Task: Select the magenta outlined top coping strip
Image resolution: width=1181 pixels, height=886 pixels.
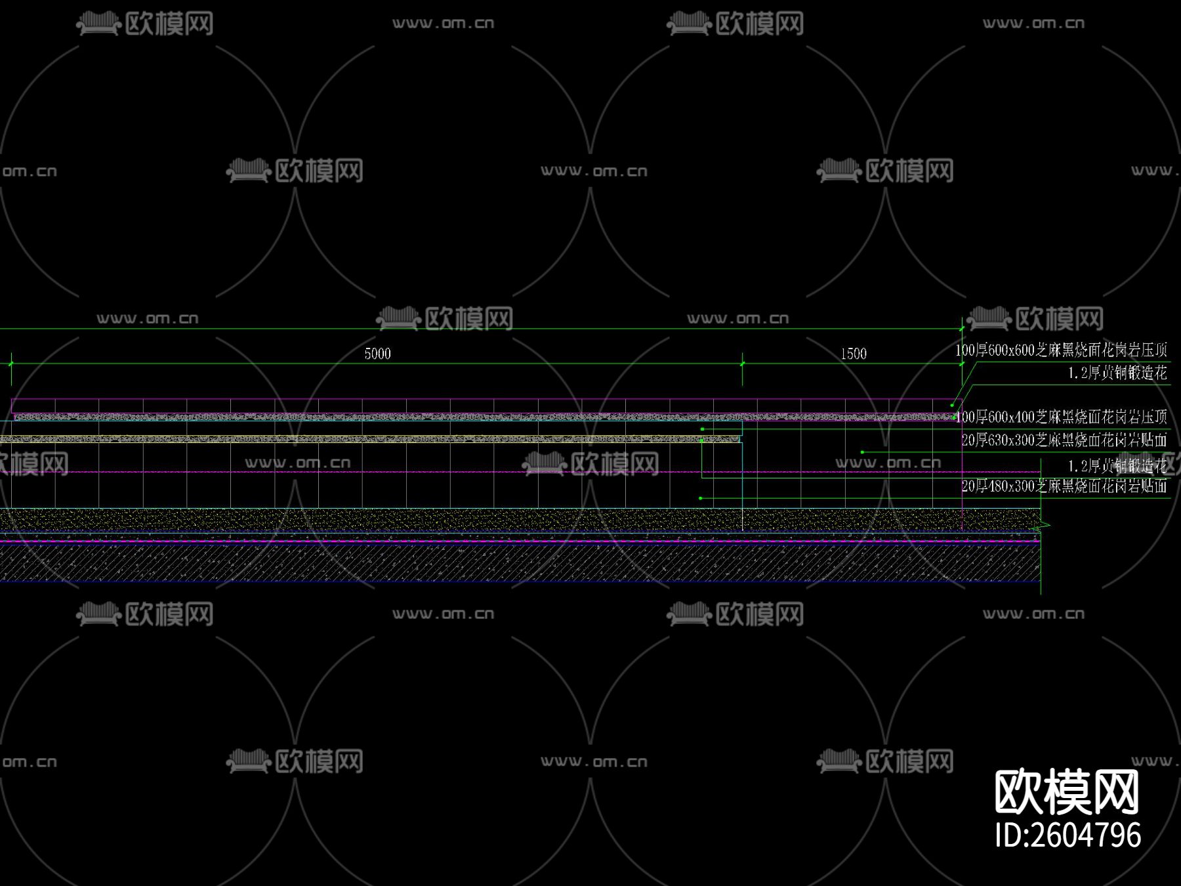Action: click(487, 406)
